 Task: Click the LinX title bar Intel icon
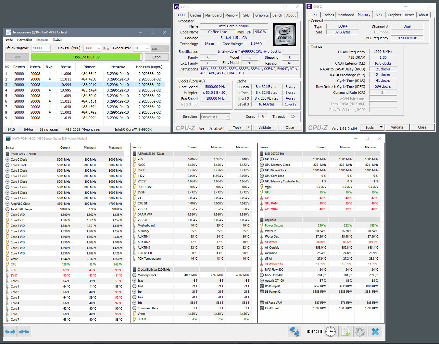click(x=8, y=32)
